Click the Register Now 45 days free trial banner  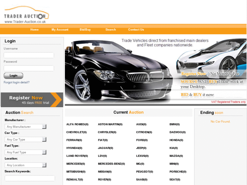tap(32, 100)
